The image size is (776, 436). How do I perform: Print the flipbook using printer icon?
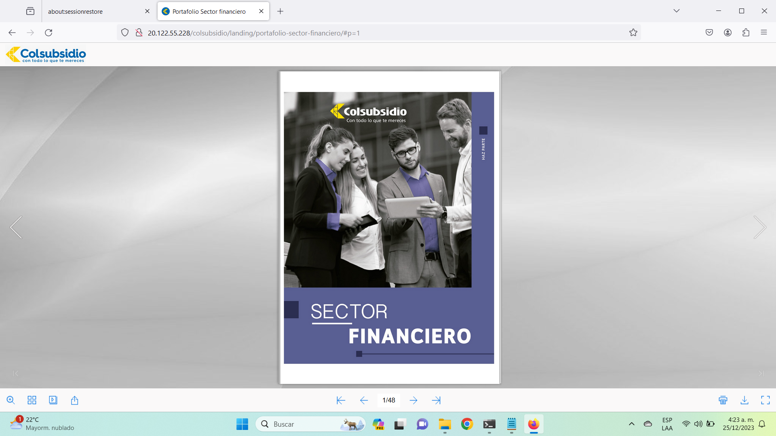(723, 400)
